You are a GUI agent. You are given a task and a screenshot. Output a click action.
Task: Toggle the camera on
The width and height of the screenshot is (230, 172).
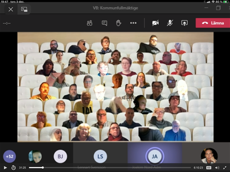155,23
